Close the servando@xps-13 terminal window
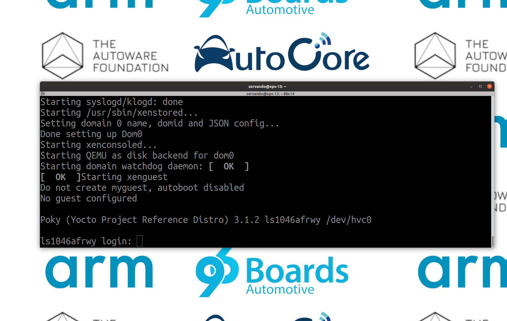Image resolution: width=507 pixels, height=321 pixels. [x=489, y=86]
